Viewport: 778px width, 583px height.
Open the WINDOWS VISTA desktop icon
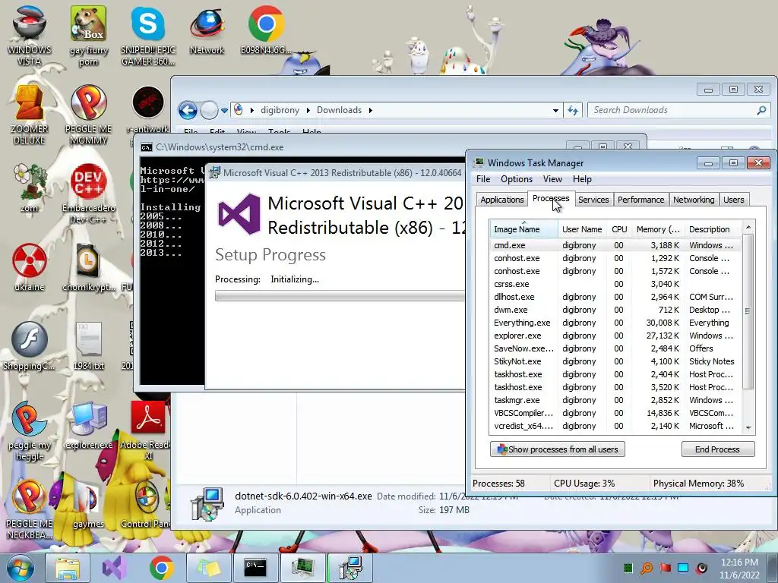coord(29,35)
